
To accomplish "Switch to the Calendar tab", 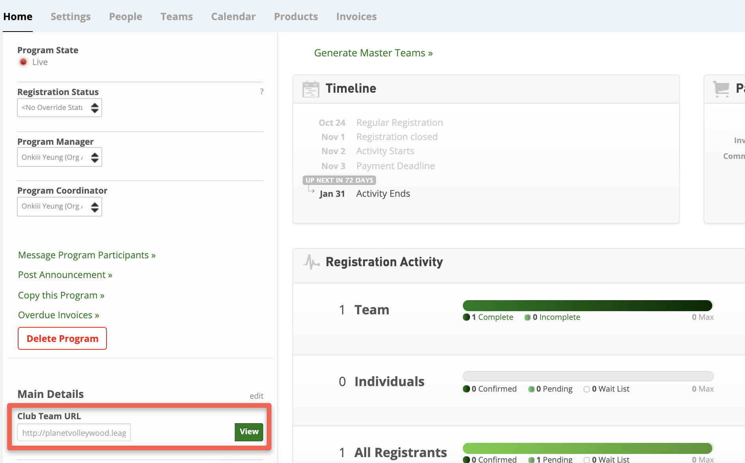I will [233, 17].
